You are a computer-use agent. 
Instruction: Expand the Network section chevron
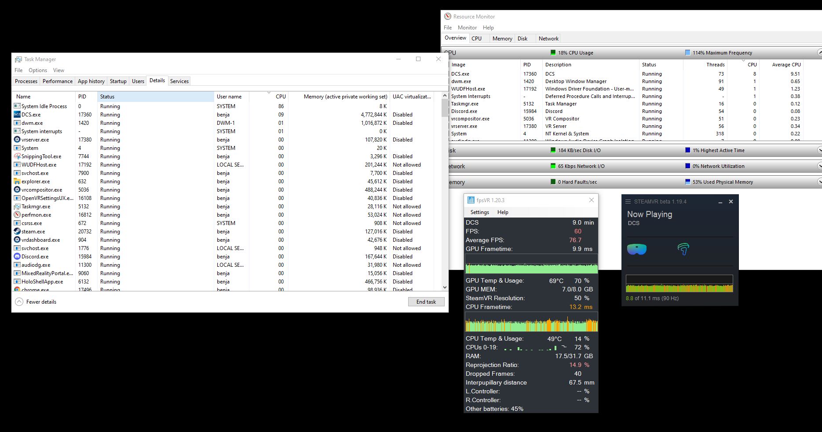[819, 166]
